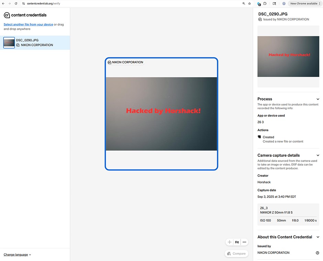
Task: Click the 1/8000 s shutter speed value
Action: coord(310,221)
